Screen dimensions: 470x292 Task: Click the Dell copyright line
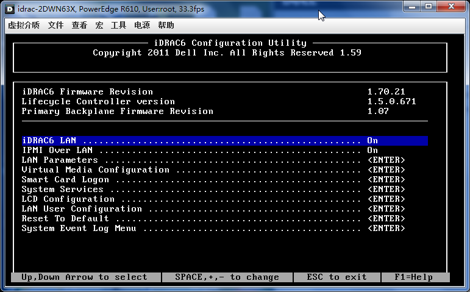(227, 53)
